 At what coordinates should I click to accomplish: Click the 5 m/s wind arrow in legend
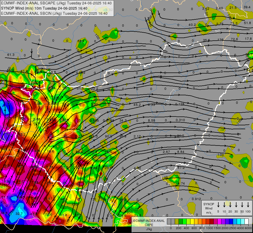(x=218, y=205)
